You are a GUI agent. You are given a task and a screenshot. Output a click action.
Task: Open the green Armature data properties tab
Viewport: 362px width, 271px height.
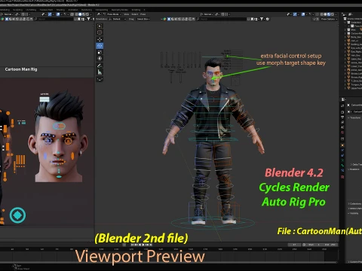pyautogui.click(x=342, y=160)
